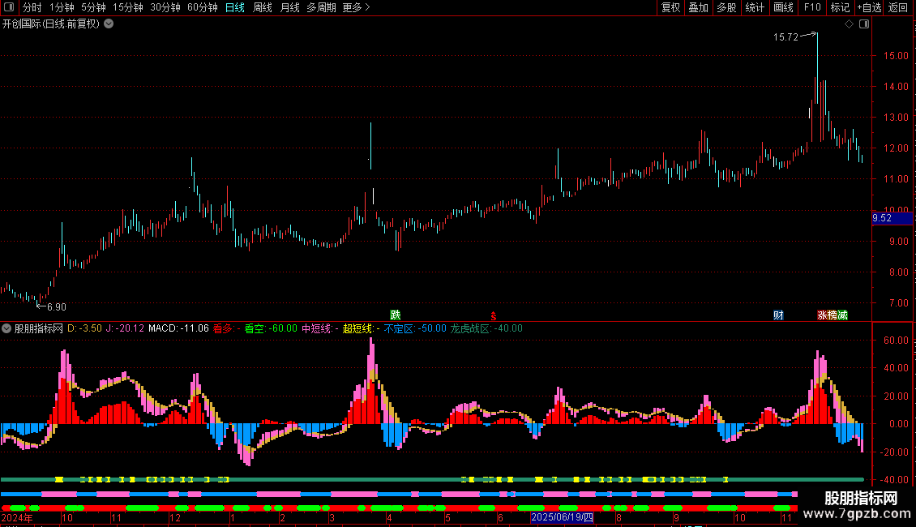Click the D: -3.50 value
The image size is (916, 527).
84,329
